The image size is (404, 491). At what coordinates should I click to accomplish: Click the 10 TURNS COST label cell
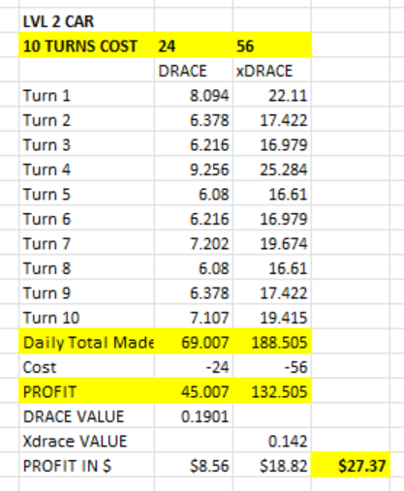[86, 46]
